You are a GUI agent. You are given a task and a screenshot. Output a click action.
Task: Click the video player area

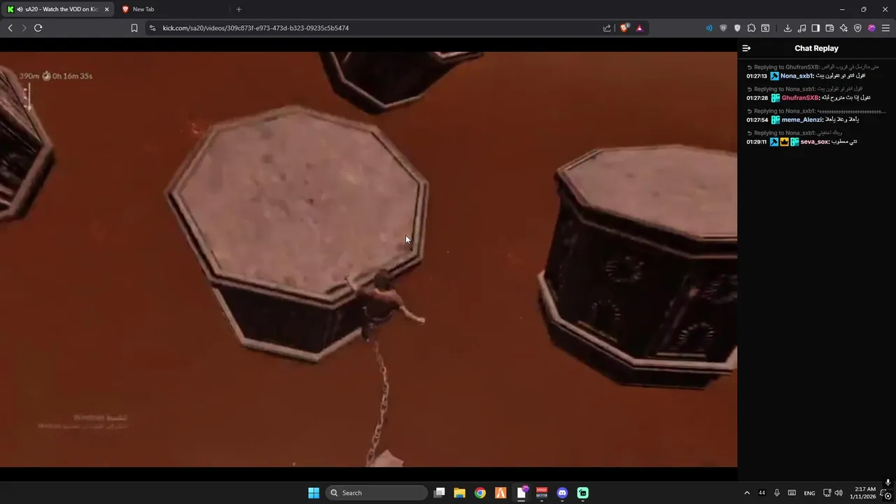[368, 259]
